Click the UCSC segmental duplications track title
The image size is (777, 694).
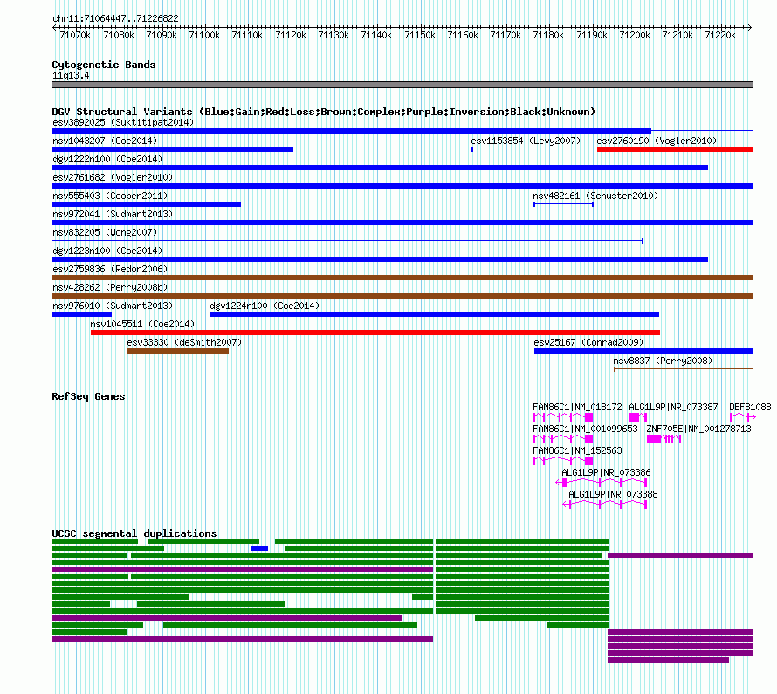[134, 533]
